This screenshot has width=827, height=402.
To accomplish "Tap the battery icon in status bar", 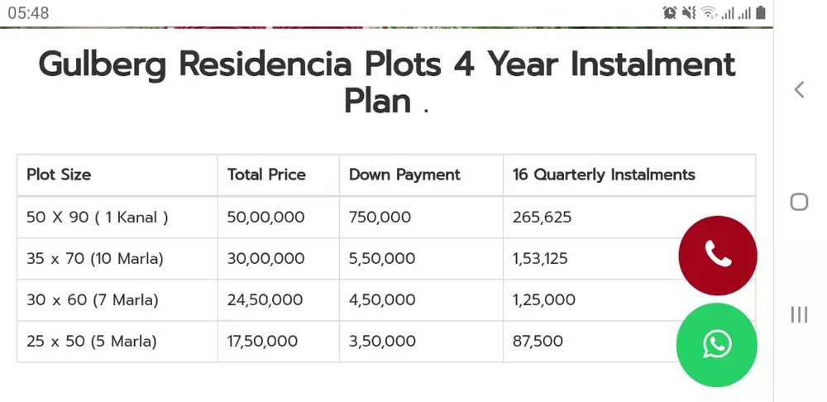I will (x=761, y=12).
